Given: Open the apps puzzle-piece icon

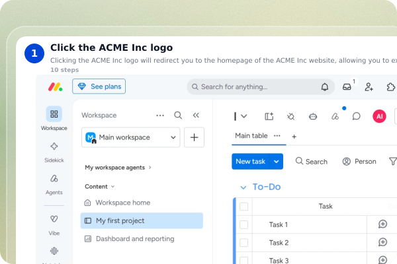Looking at the screenshot, I should click(391, 87).
